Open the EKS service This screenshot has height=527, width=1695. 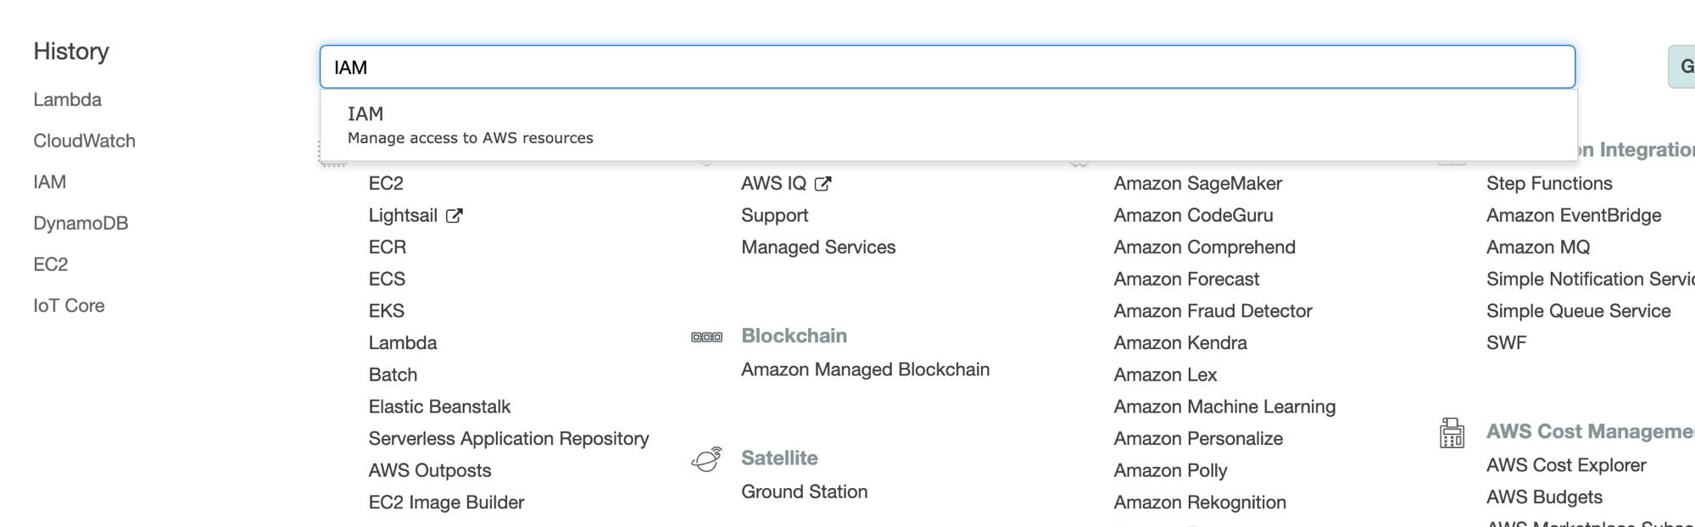point(387,312)
